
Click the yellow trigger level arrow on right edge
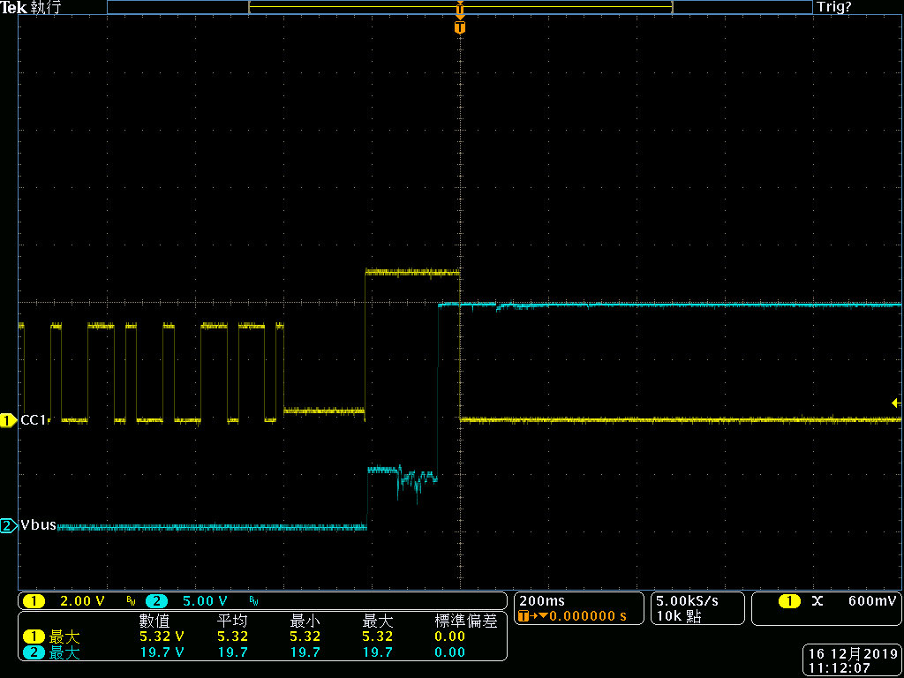coord(895,403)
